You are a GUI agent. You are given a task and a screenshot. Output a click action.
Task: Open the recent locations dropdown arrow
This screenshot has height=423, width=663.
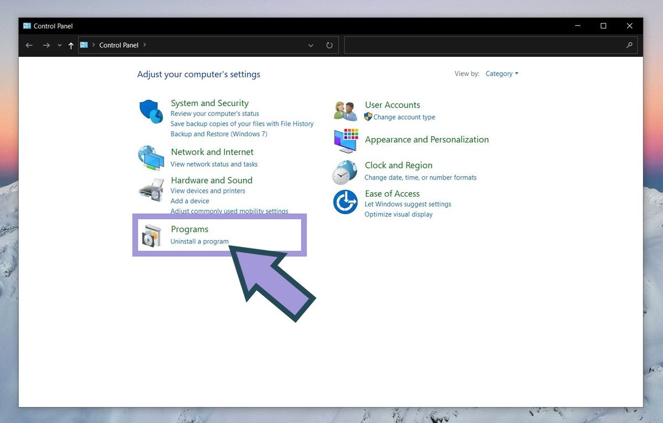(x=60, y=45)
